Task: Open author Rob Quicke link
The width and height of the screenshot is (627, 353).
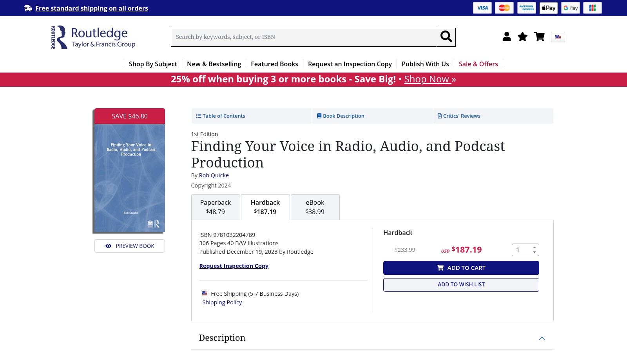Action: [214, 175]
